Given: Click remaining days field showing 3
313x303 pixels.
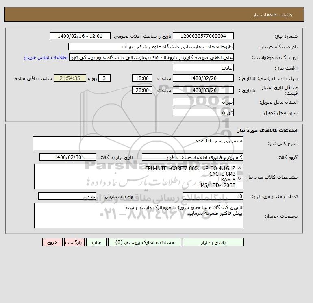Looking at the screenshot, I should pos(104,78).
